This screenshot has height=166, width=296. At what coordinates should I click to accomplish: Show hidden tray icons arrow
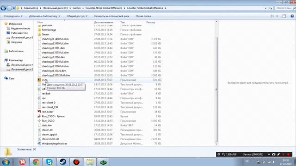click(x=253, y=162)
